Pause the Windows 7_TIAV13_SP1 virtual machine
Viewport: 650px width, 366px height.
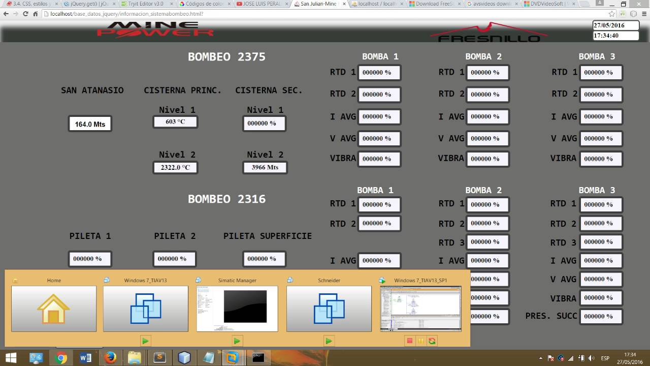tap(421, 341)
